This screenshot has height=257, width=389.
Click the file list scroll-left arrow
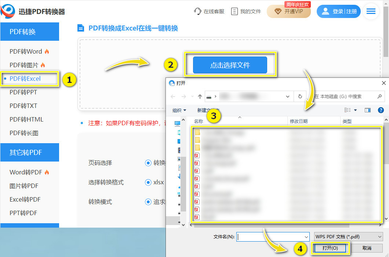coord(191,225)
